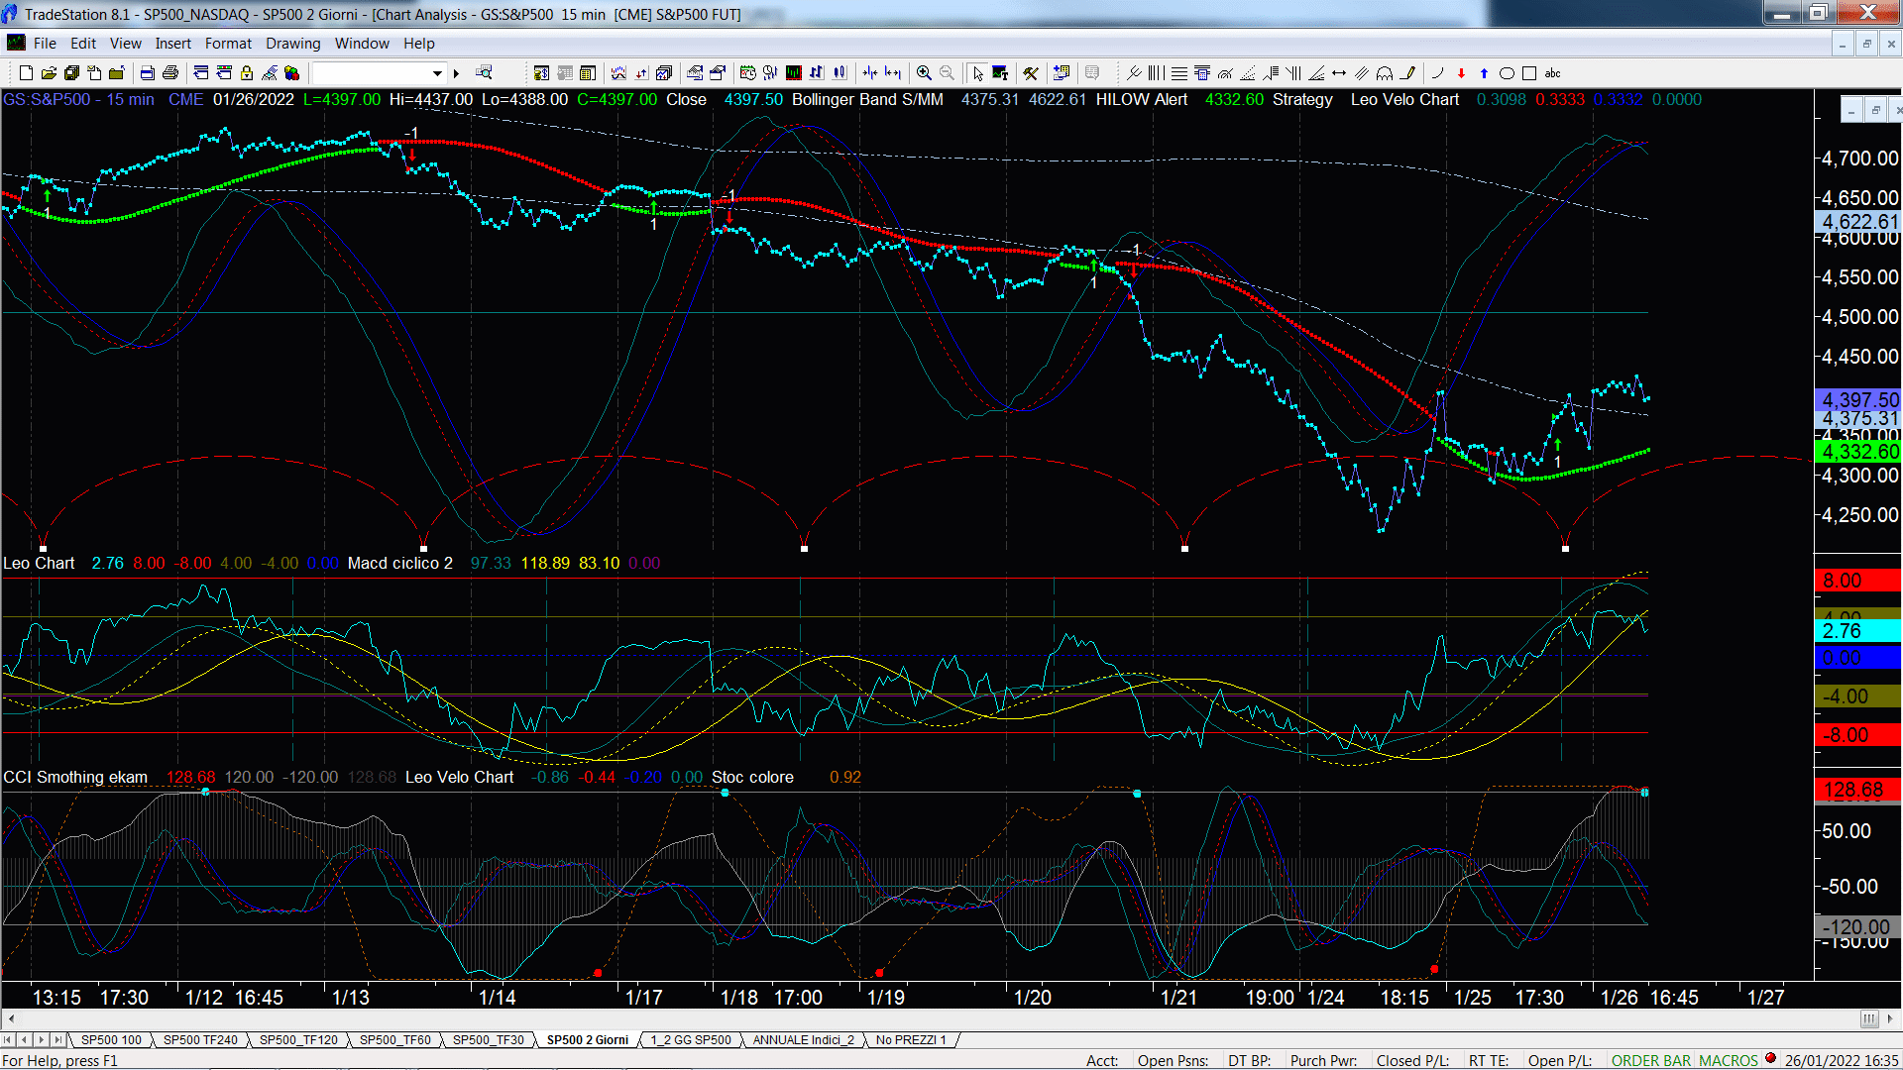Click the GS:S&P500 - 15 min status label
Screen dimensions: 1903x1070
78,99
